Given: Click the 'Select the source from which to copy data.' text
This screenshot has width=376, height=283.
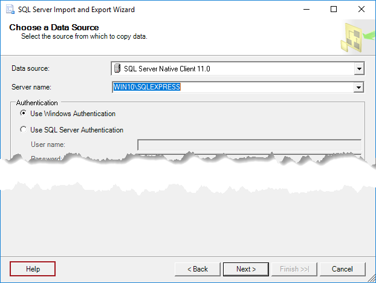Looking at the screenshot, I should click(x=84, y=36).
